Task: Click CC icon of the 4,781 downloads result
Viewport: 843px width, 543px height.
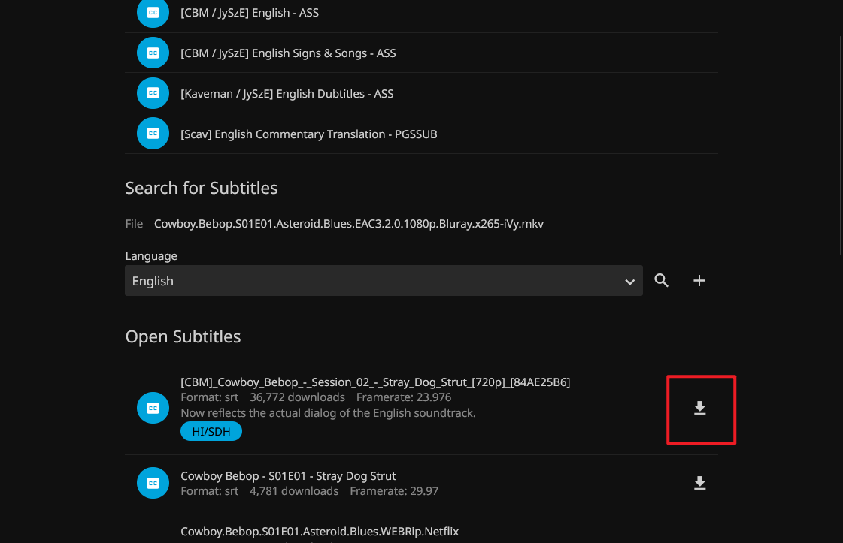Action: (x=153, y=483)
